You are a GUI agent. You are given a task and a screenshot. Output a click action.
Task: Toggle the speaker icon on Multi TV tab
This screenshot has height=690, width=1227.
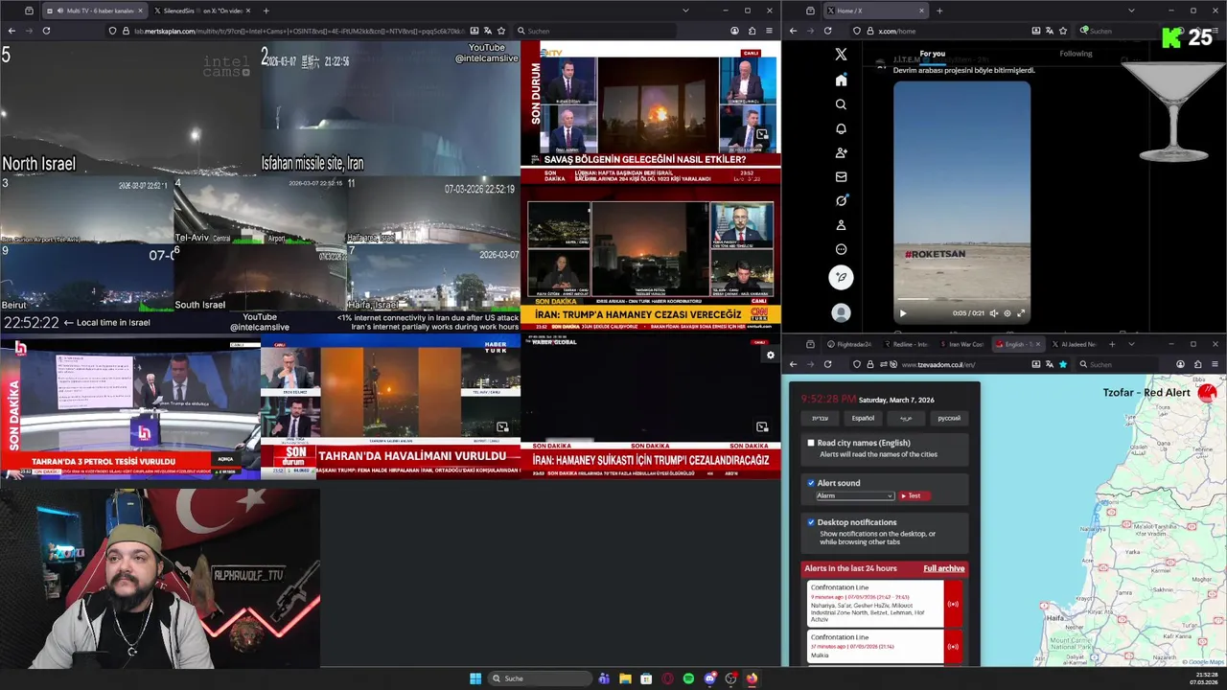pyautogui.click(x=60, y=11)
